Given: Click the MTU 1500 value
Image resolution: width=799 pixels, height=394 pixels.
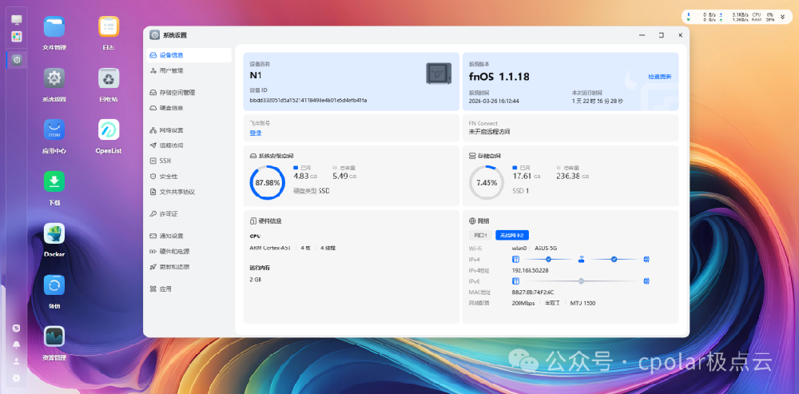Looking at the screenshot, I should coord(582,303).
